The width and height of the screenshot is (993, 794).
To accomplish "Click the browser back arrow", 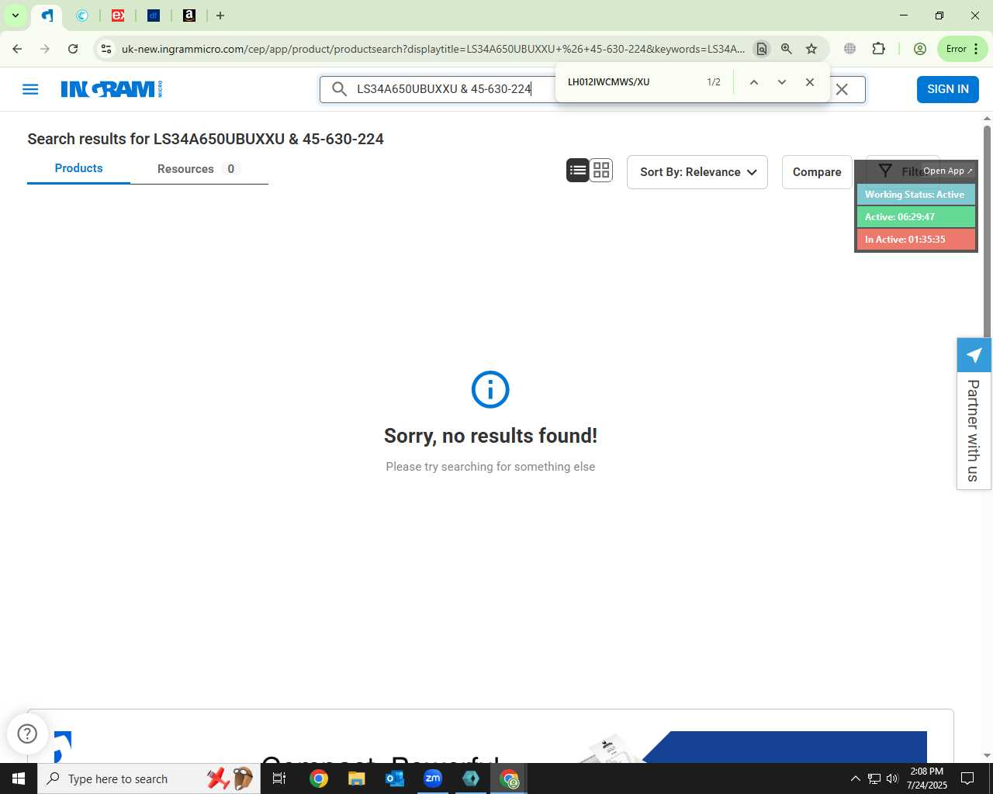I will point(17,49).
